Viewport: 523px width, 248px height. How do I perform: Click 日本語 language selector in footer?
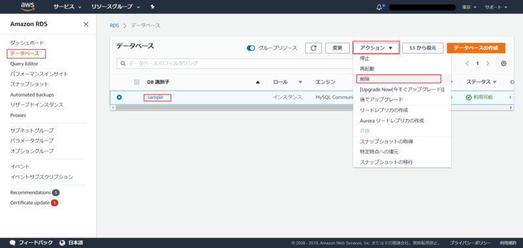click(75, 243)
